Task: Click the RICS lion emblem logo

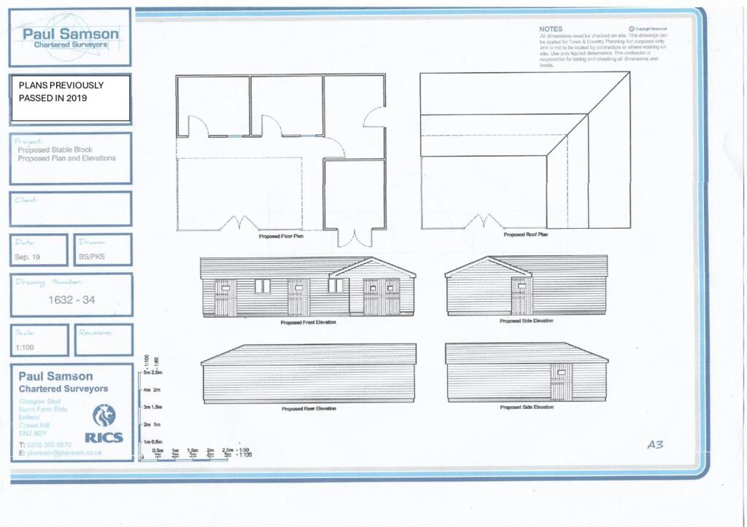Action: pyautogui.click(x=104, y=415)
